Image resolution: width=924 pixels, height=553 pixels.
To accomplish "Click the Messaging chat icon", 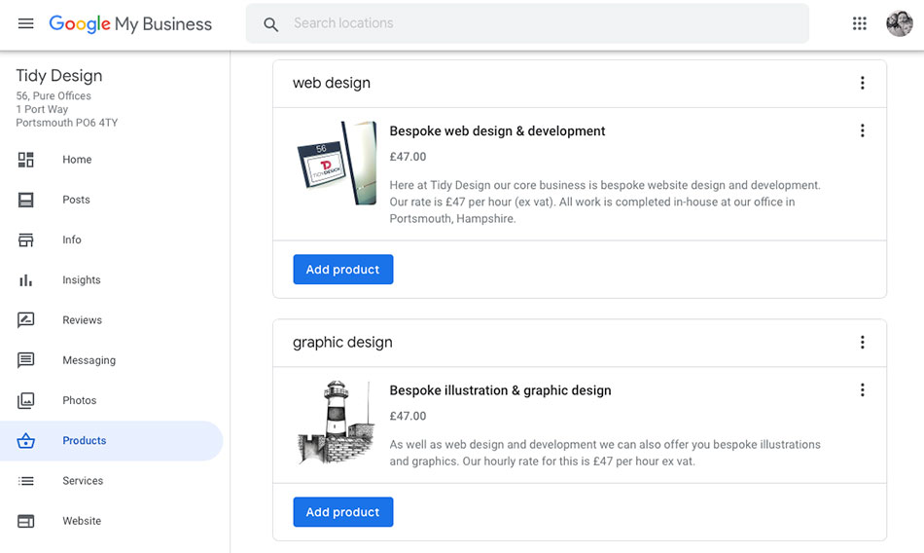I will click(26, 360).
